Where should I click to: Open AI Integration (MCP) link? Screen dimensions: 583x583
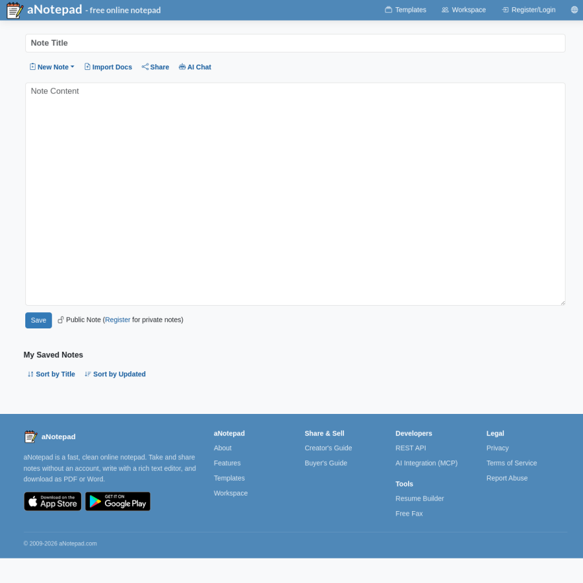pyautogui.click(x=426, y=463)
